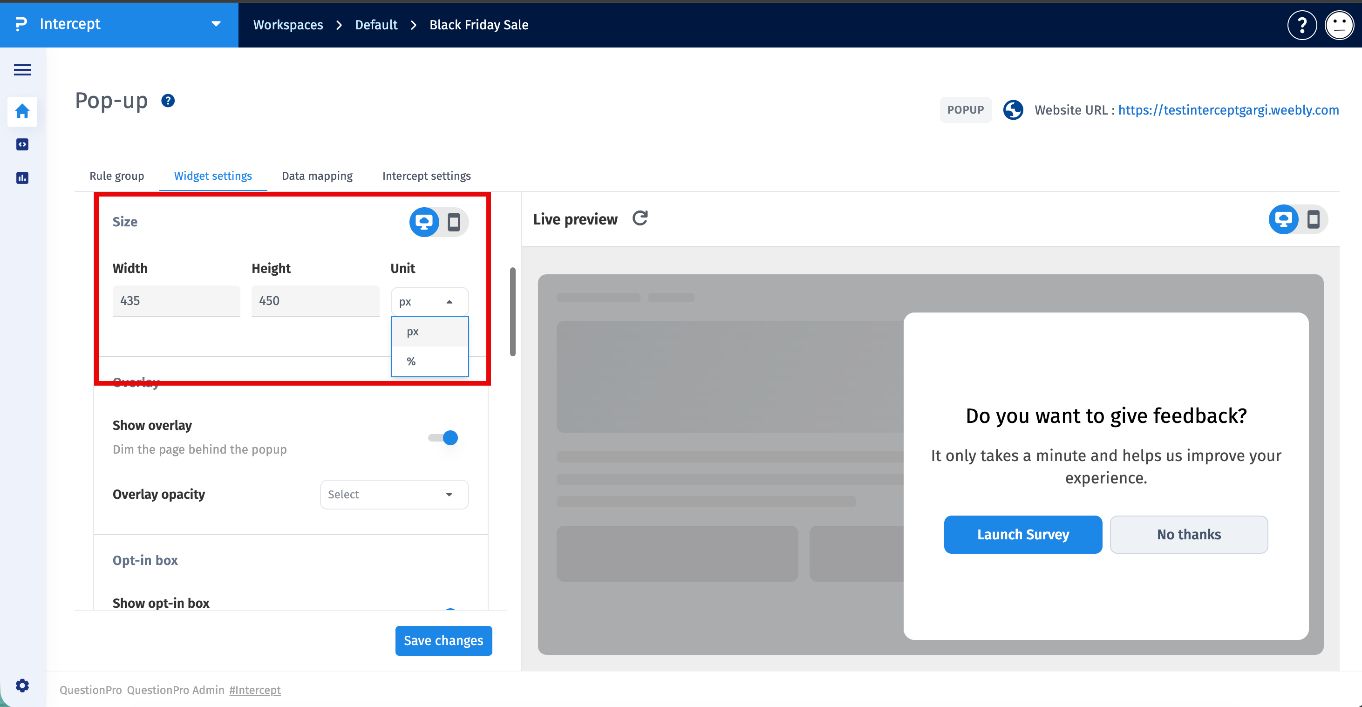Click the Width input field

coord(176,301)
